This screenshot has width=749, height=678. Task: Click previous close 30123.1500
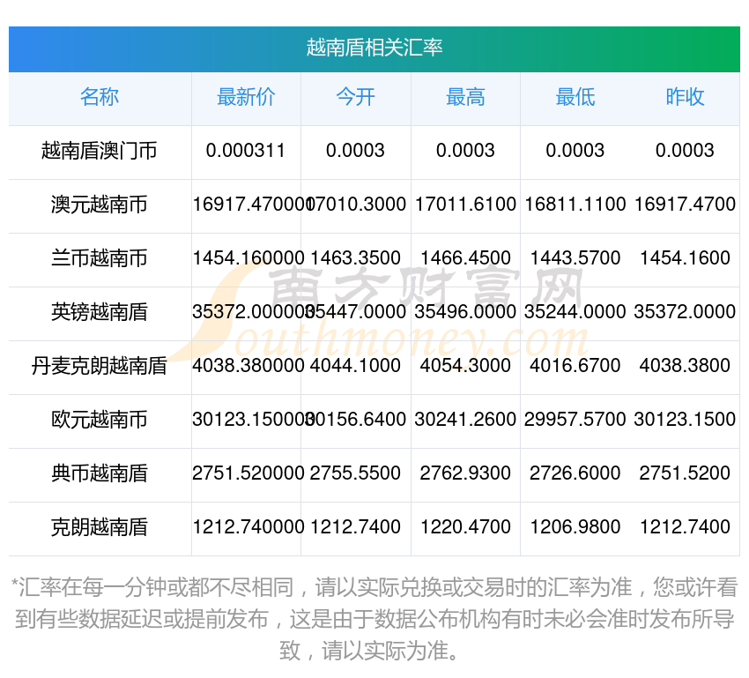[685, 420]
